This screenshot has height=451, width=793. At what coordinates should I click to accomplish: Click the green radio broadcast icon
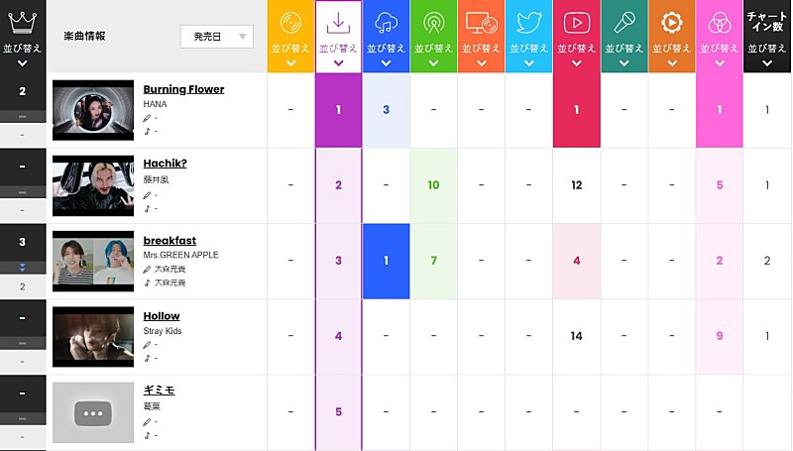(433, 23)
